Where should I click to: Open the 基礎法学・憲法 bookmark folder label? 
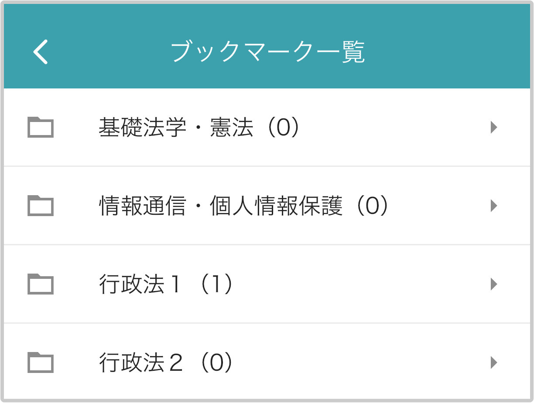tap(176, 128)
